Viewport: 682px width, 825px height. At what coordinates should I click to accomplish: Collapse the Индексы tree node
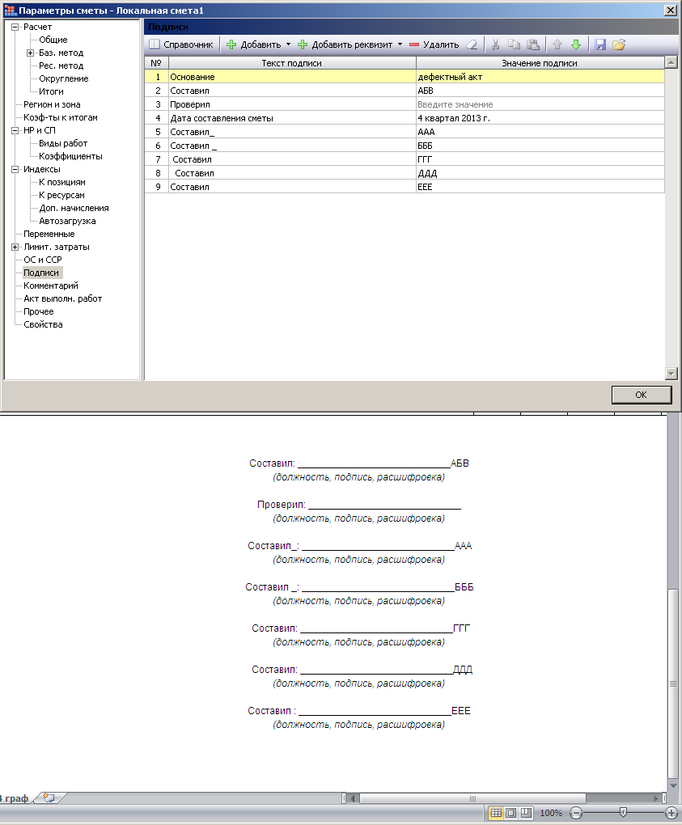click(x=15, y=169)
